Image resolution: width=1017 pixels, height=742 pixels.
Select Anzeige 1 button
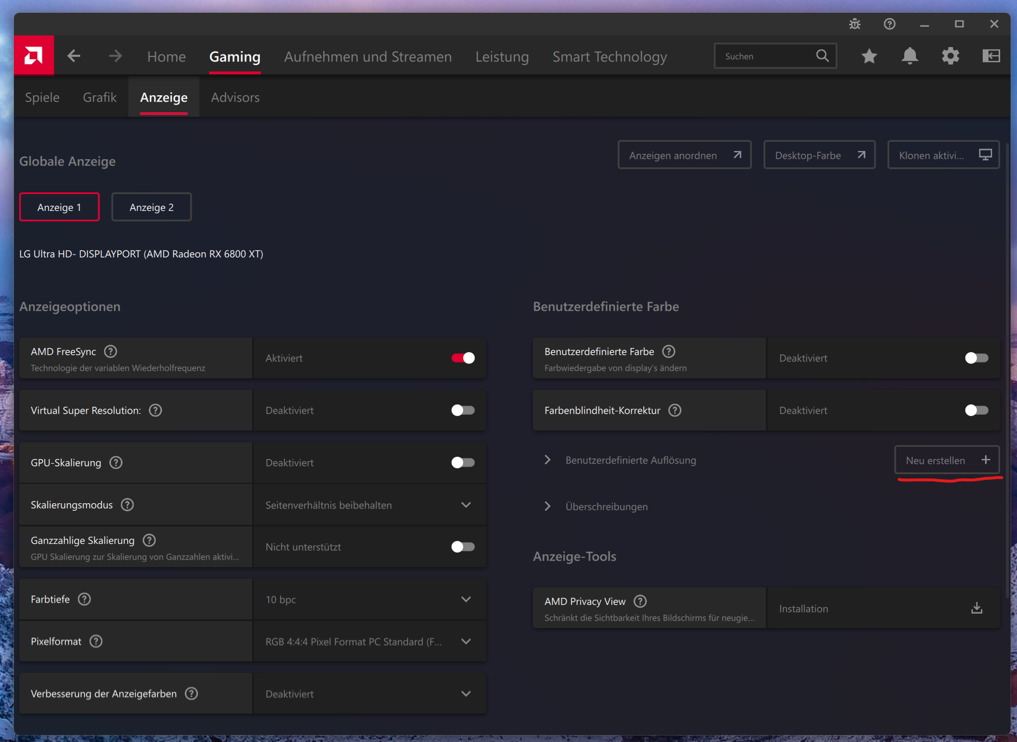(x=59, y=207)
